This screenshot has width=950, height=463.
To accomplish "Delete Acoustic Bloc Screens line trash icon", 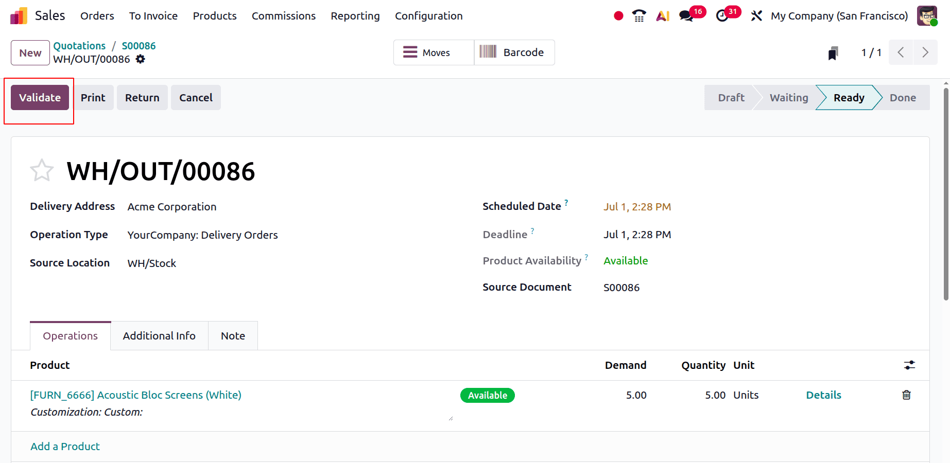I will 906,395.
